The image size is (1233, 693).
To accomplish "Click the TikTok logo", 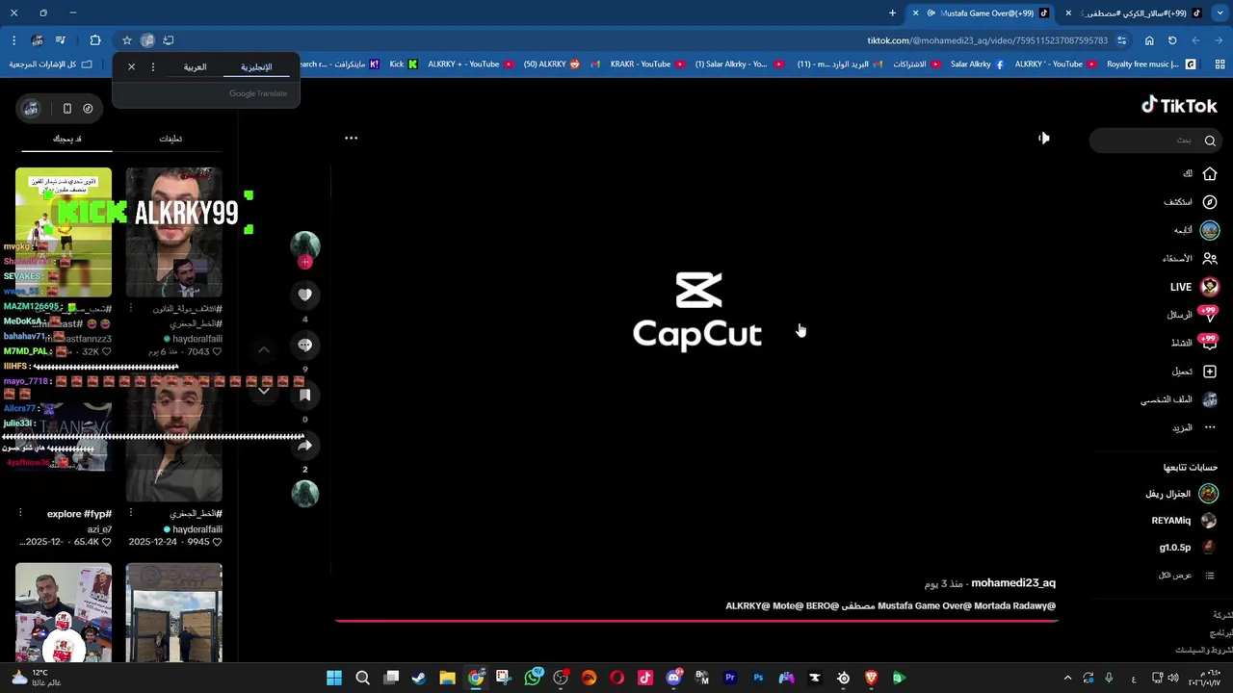I will coord(1179,106).
